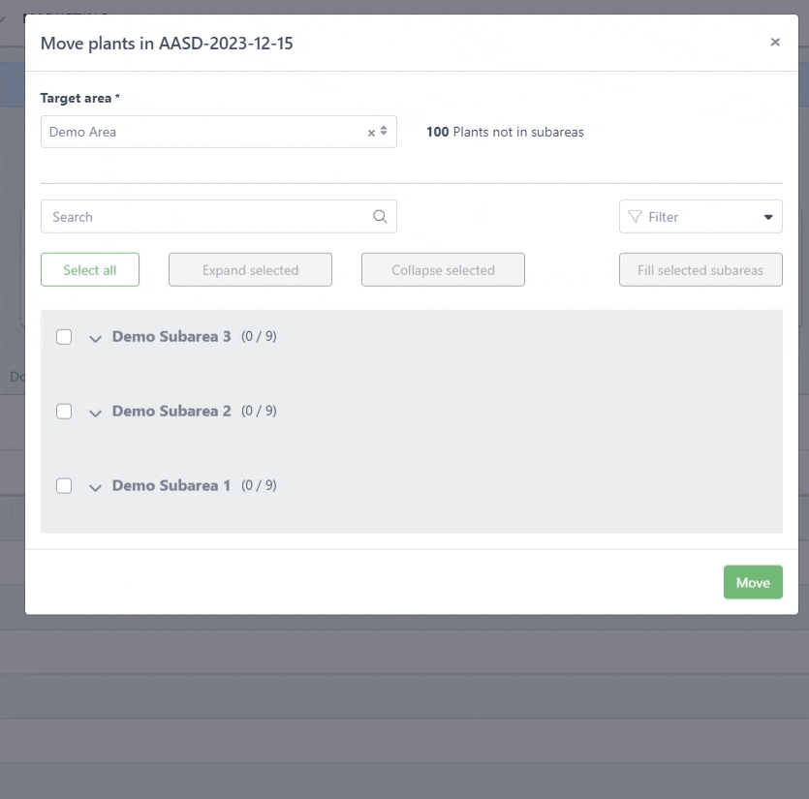Click the magnifier icon in the Search box
Viewport: 809px width, 799px height.
coord(380,217)
